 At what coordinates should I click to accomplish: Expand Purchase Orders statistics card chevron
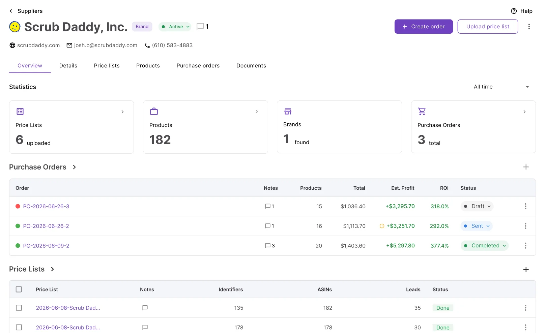point(524,112)
